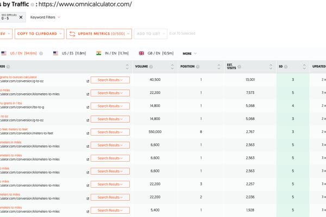
Task: Select the position 8 cell
Action: (x=201, y=132)
